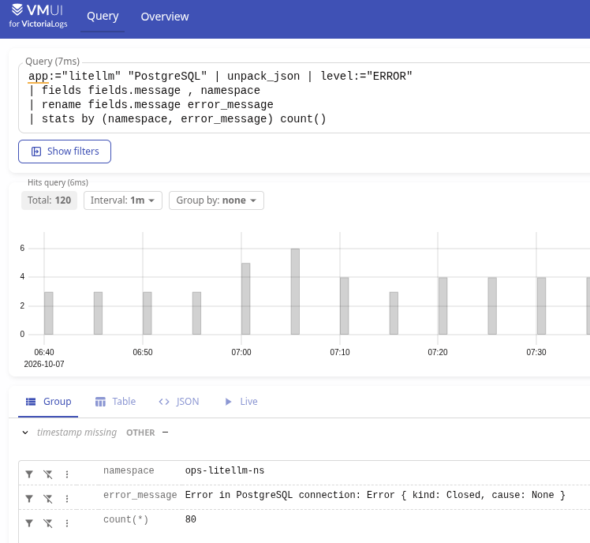Click the OTHER level label

pos(140,433)
